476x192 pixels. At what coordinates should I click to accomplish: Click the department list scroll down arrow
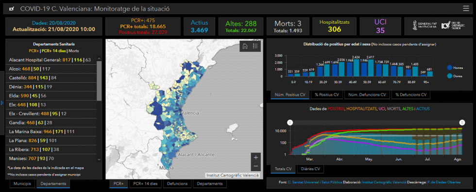(99, 159)
